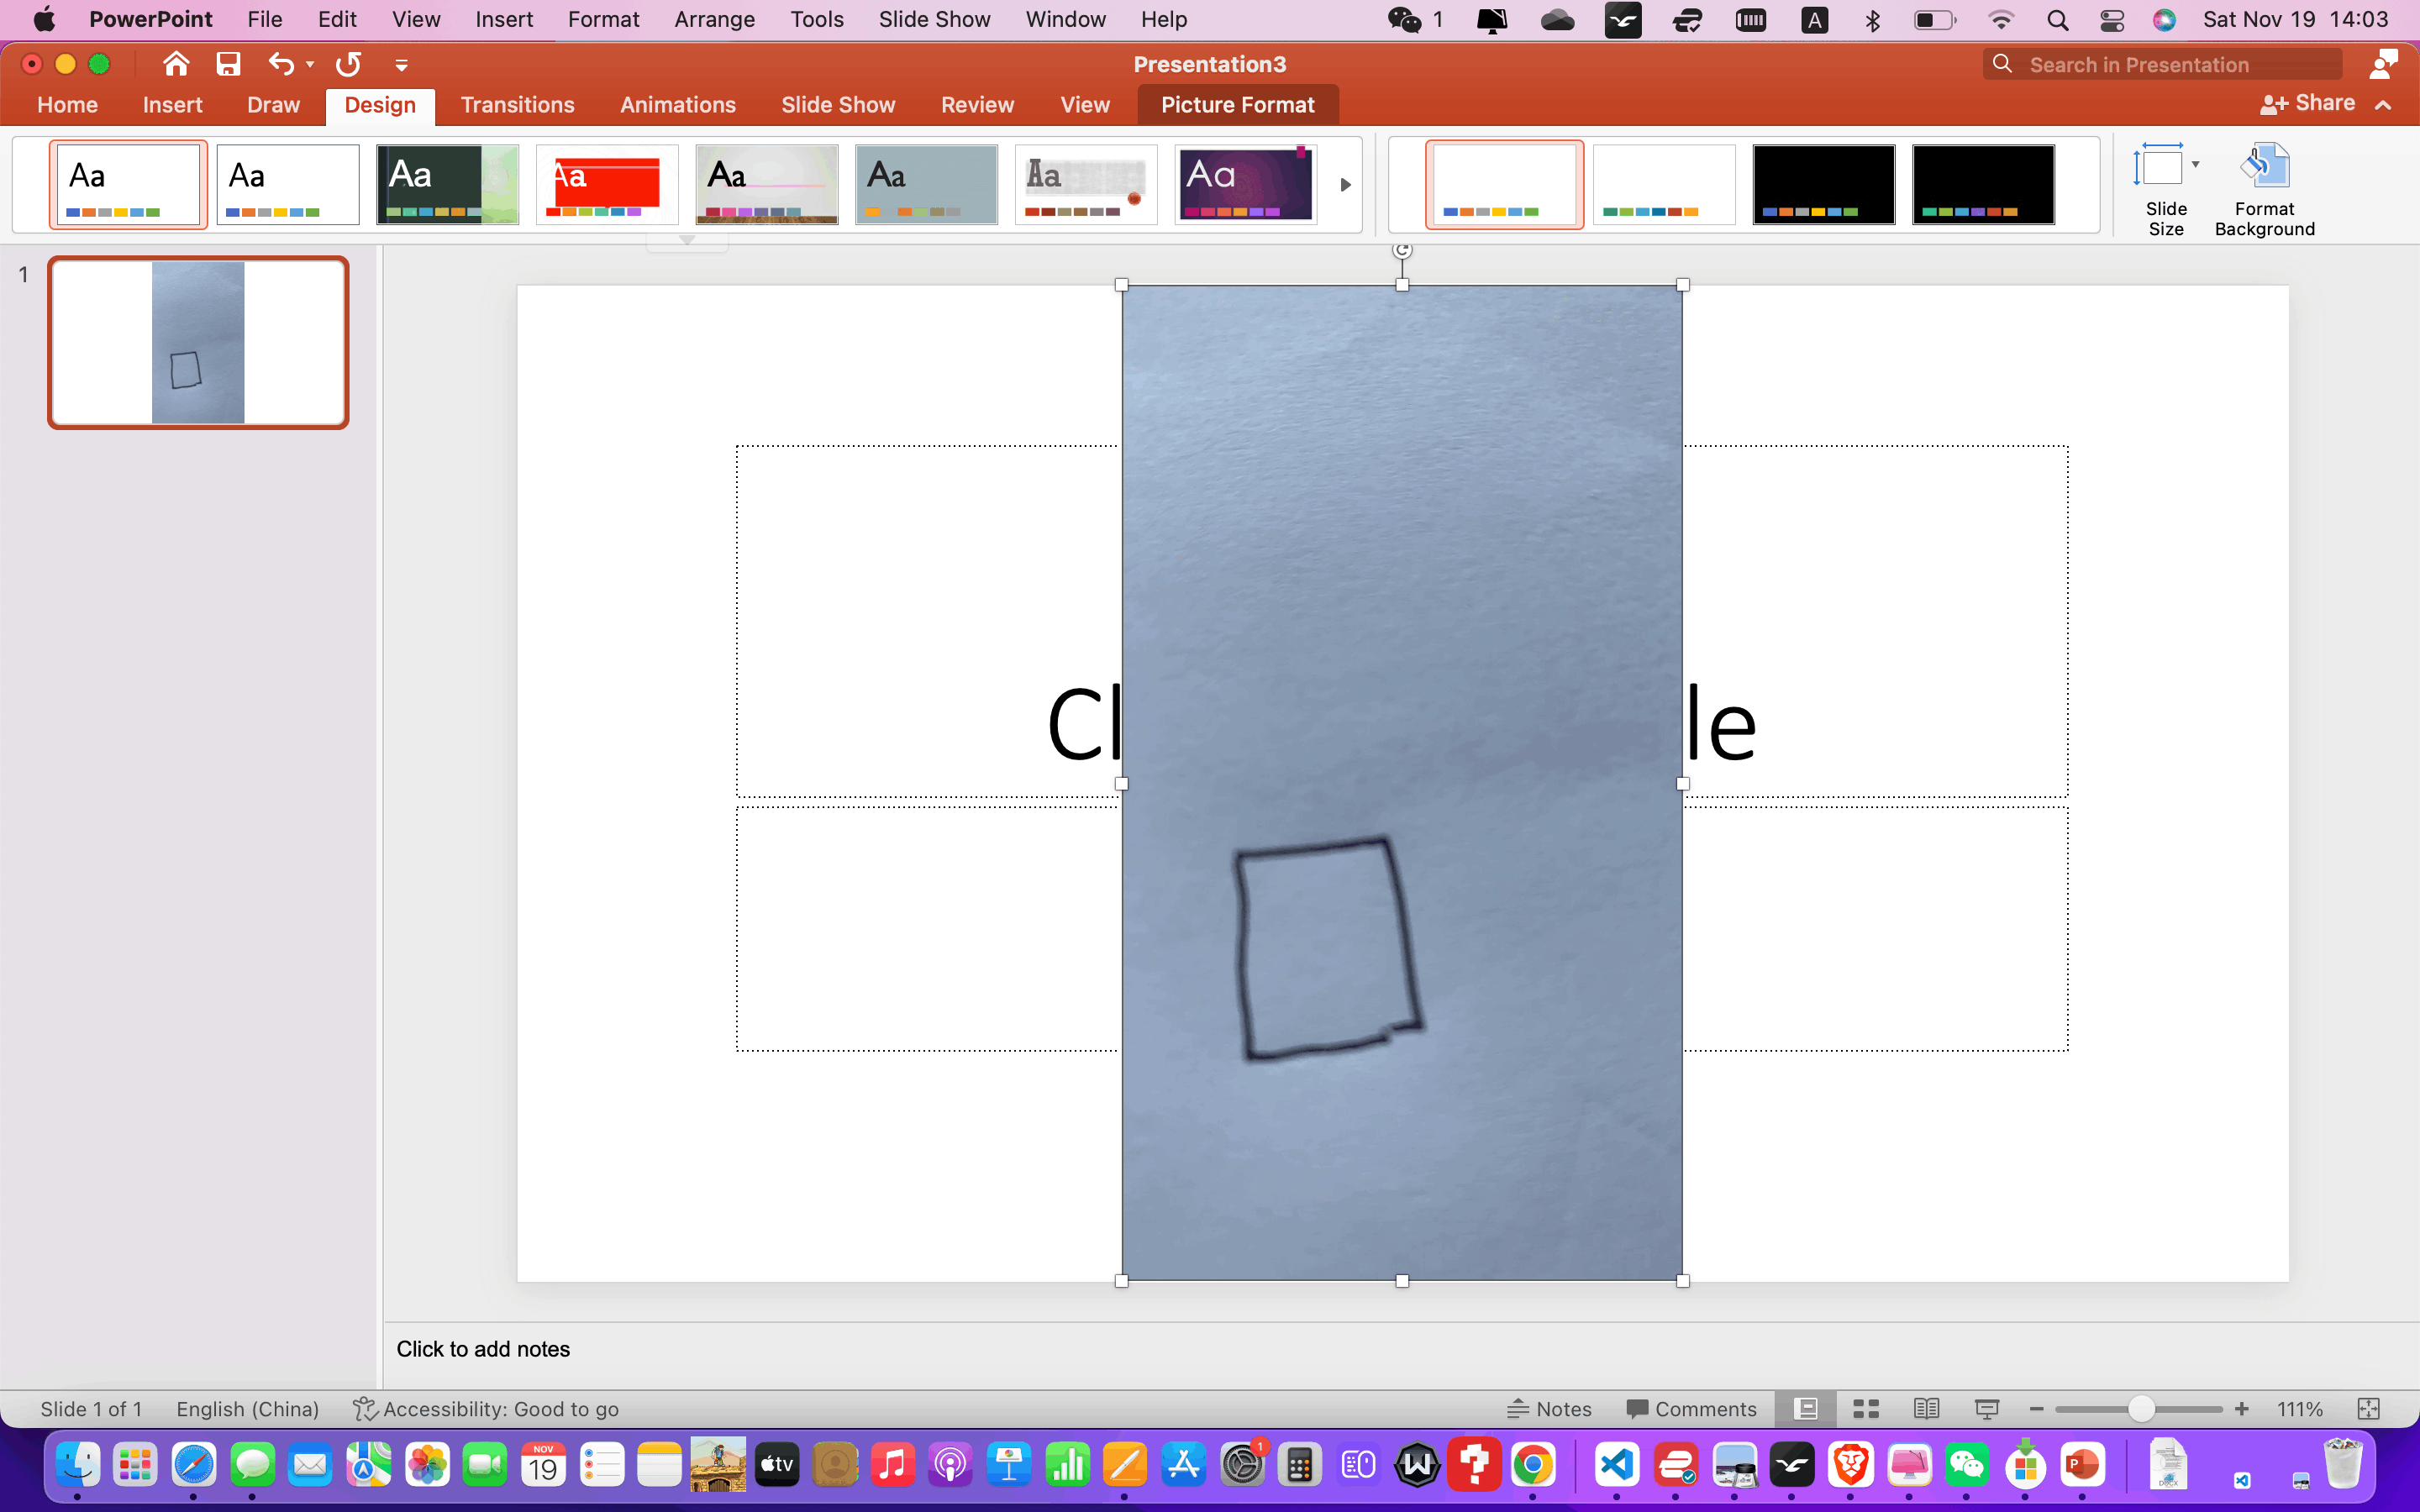Screen dimensions: 2420x1512
Task: Apply the red banner theme
Action: tap(607, 184)
